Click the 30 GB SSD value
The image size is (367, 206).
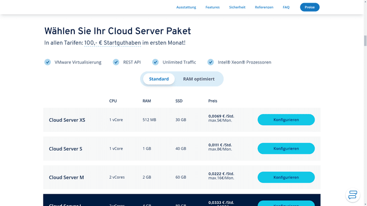[181, 120]
